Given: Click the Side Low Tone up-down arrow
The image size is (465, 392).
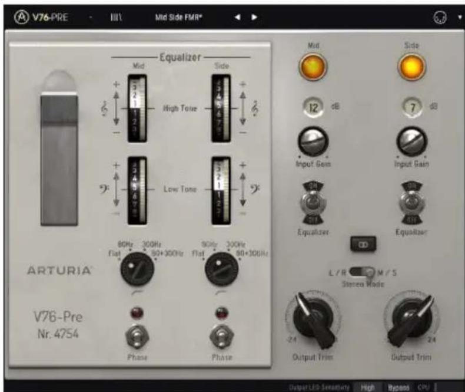Looking at the screenshot, I should click(x=243, y=189).
